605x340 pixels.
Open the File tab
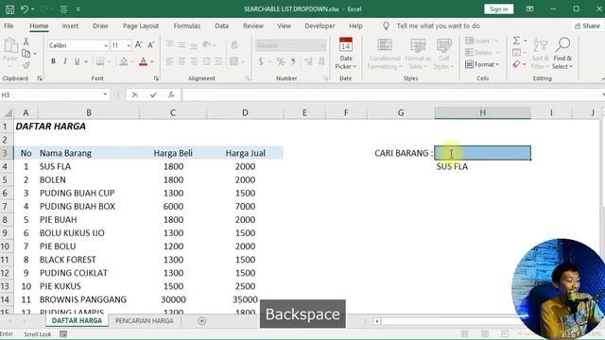[9, 25]
